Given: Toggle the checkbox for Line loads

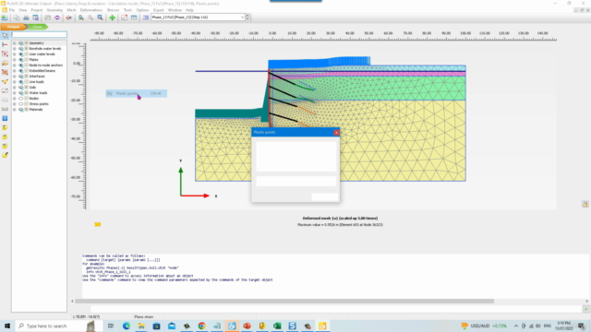Looking at the screenshot, I should [x=27, y=82].
